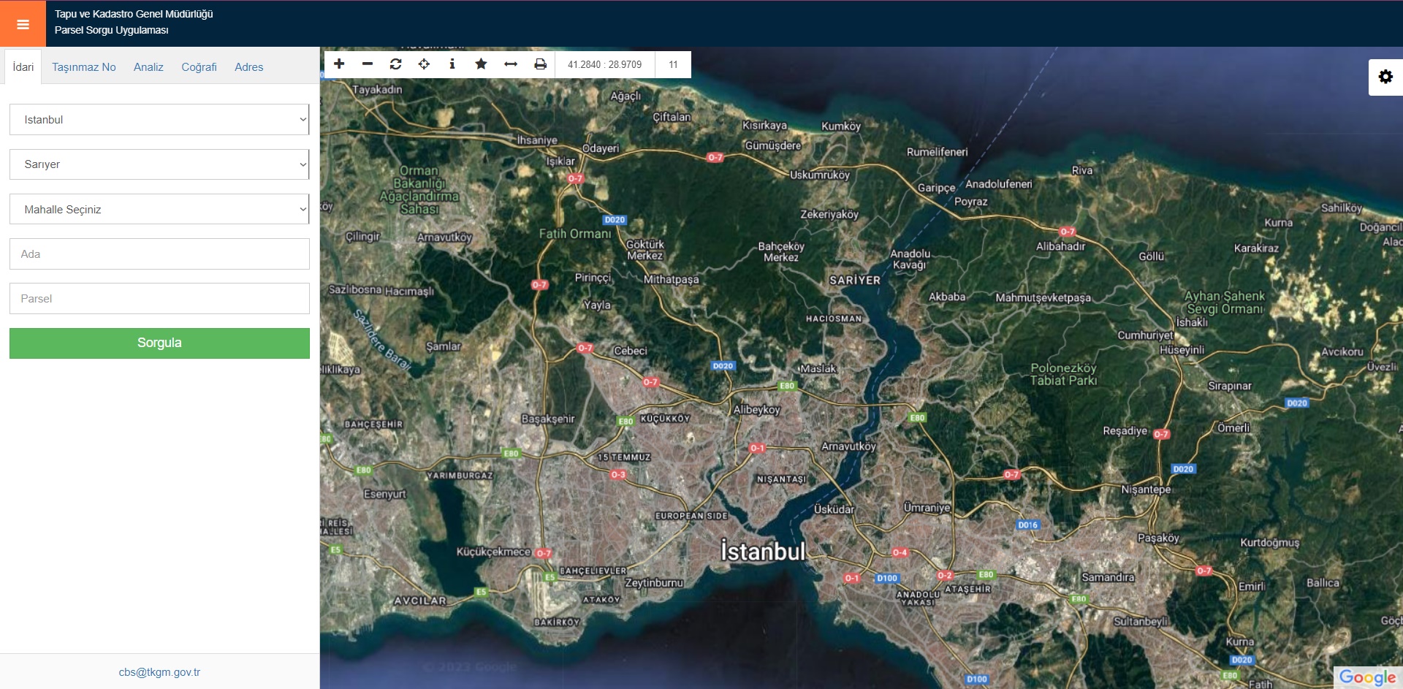
Task: Print the map with printer icon
Action: 540,64
